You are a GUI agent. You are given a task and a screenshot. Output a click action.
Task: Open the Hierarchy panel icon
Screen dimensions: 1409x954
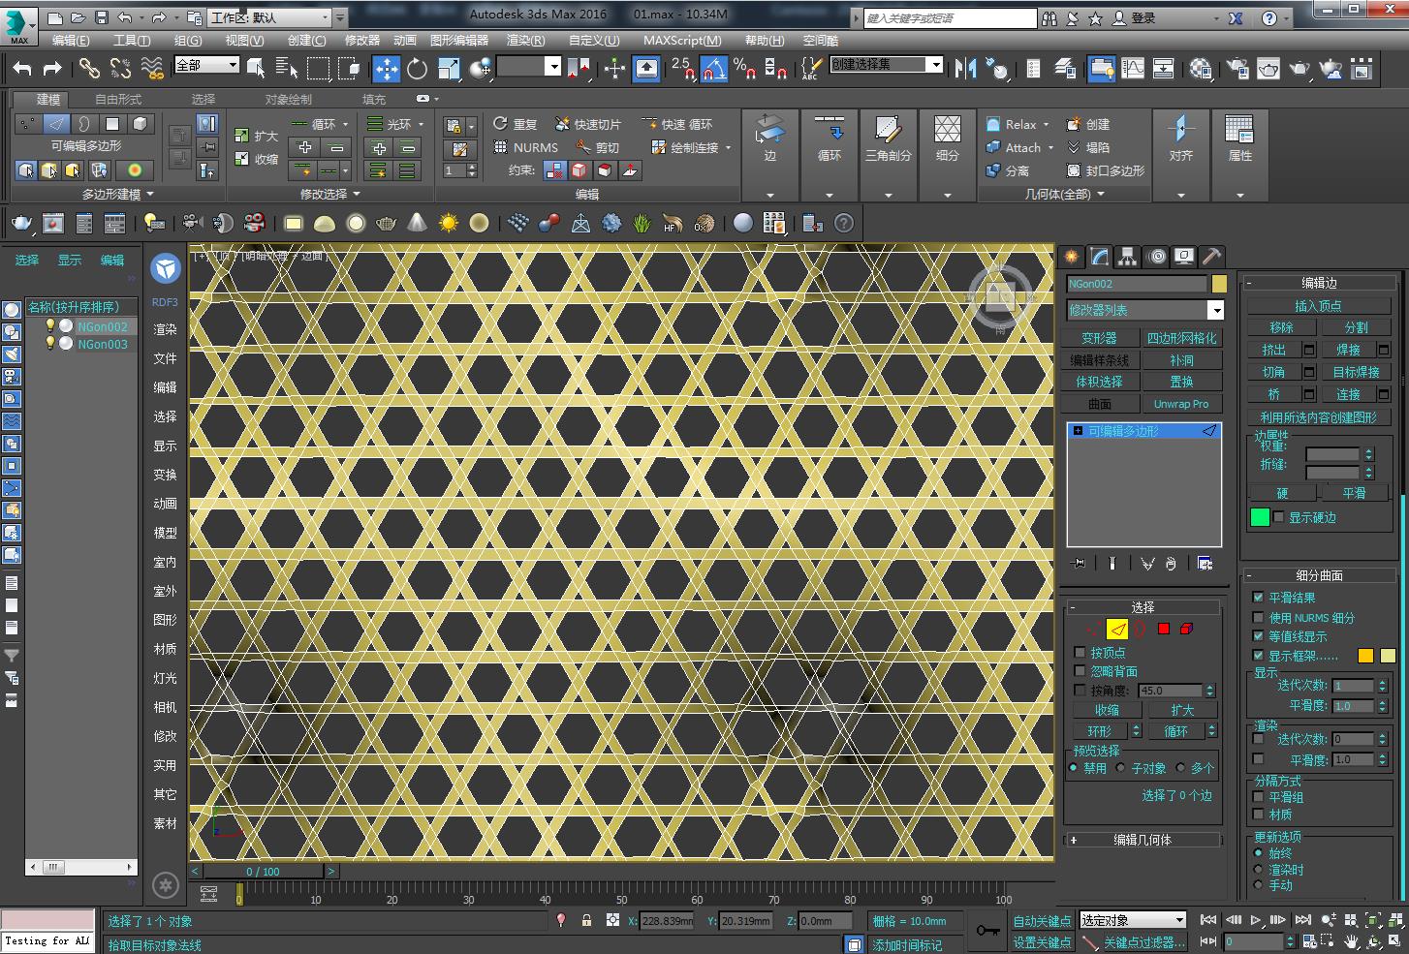1127,257
